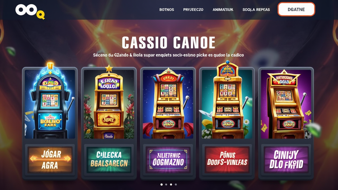Click the purple OOGMAZNO button
Viewport: 338px width, 190px height.
(x=168, y=160)
